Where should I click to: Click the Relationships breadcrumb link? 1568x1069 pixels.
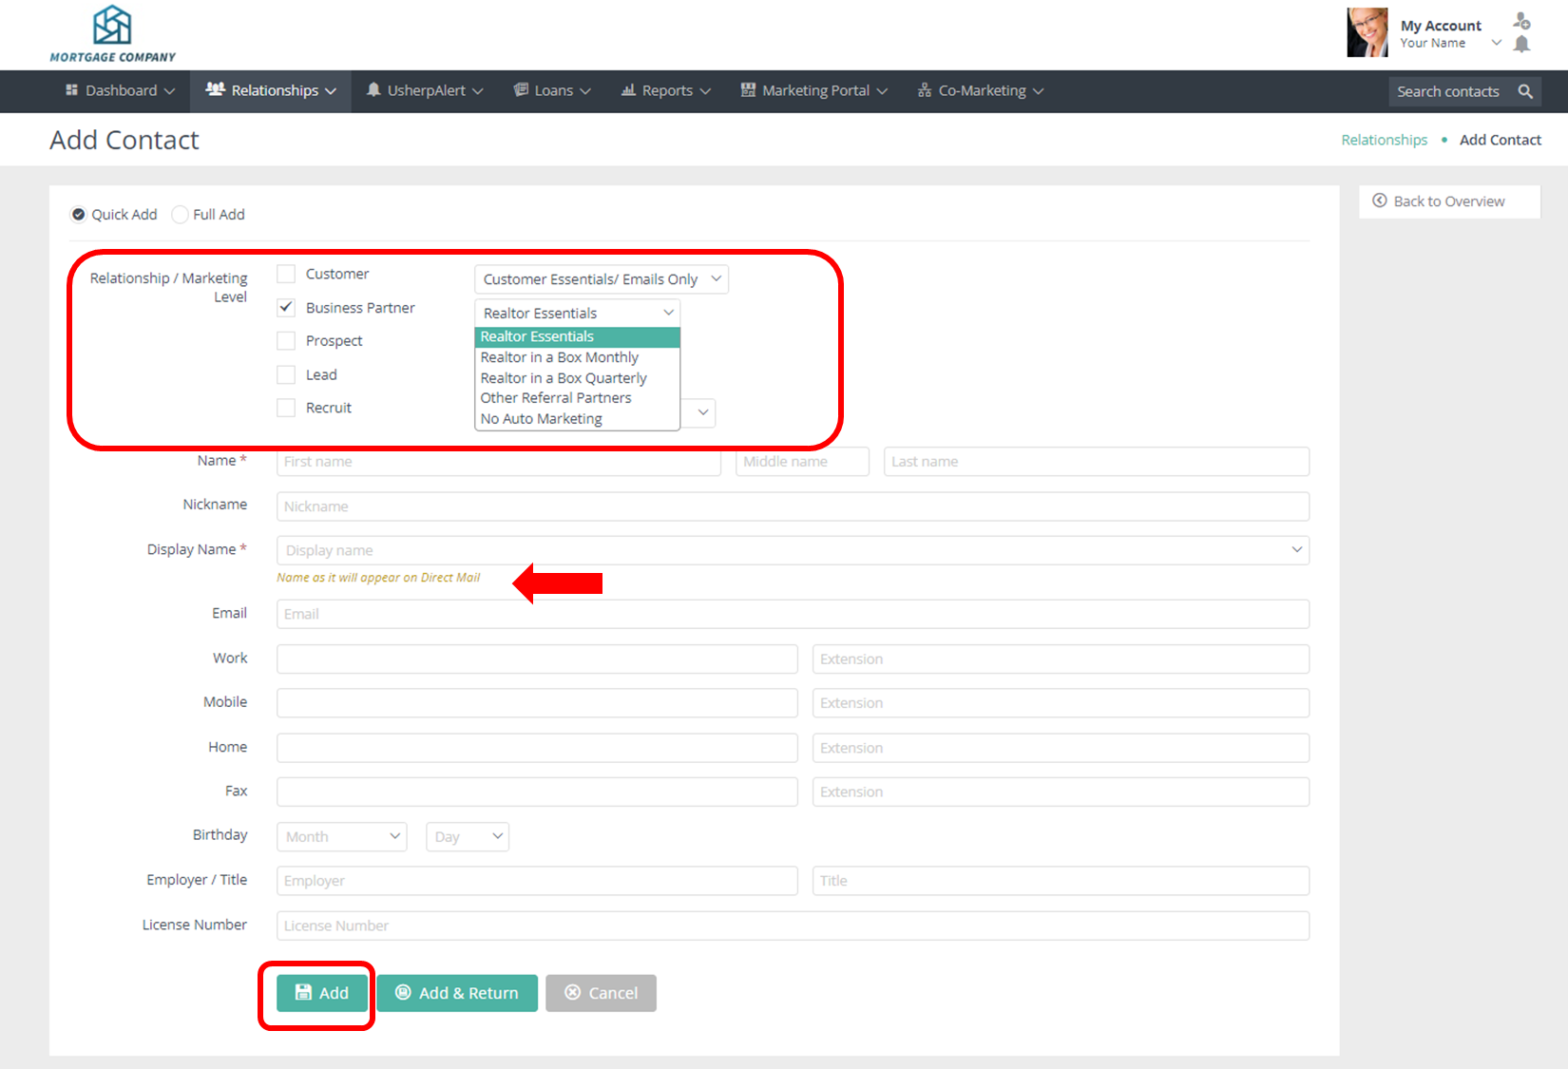pyautogui.click(x=1384, y=140)
